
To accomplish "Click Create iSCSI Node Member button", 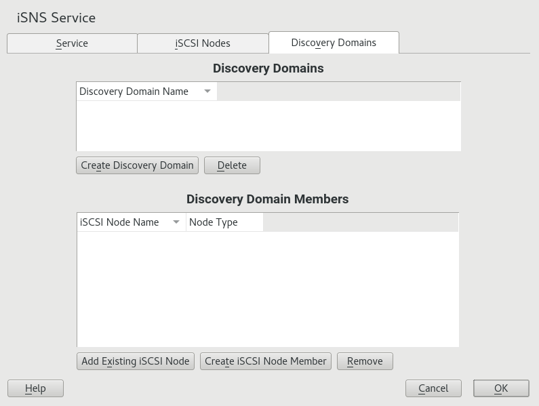I will (266, 361).
